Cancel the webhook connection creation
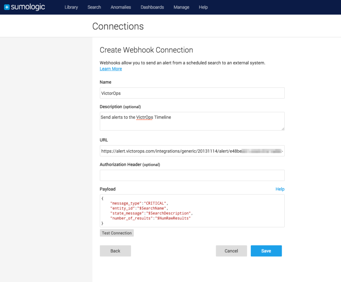Viewport: 341px width, 282px height. (x=231, y=251)
